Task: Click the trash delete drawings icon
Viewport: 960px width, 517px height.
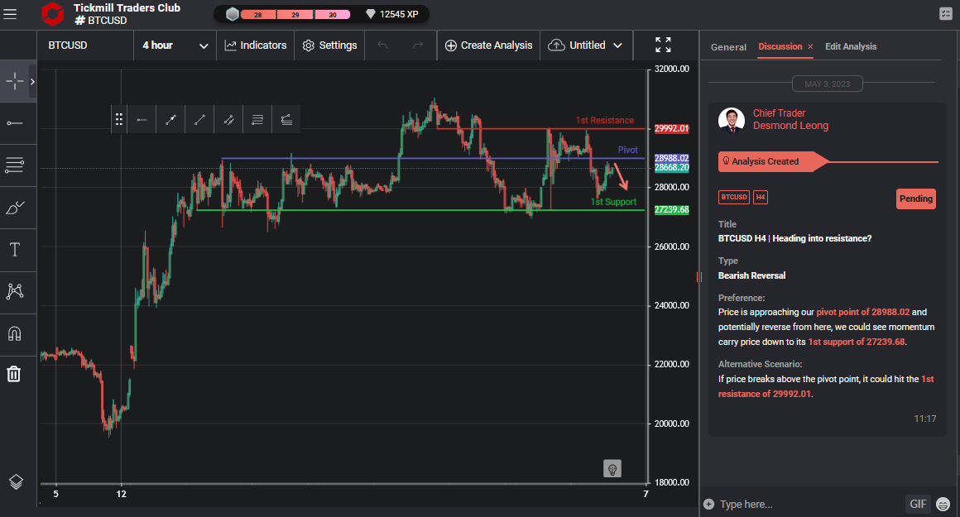Action: (14, 374)
